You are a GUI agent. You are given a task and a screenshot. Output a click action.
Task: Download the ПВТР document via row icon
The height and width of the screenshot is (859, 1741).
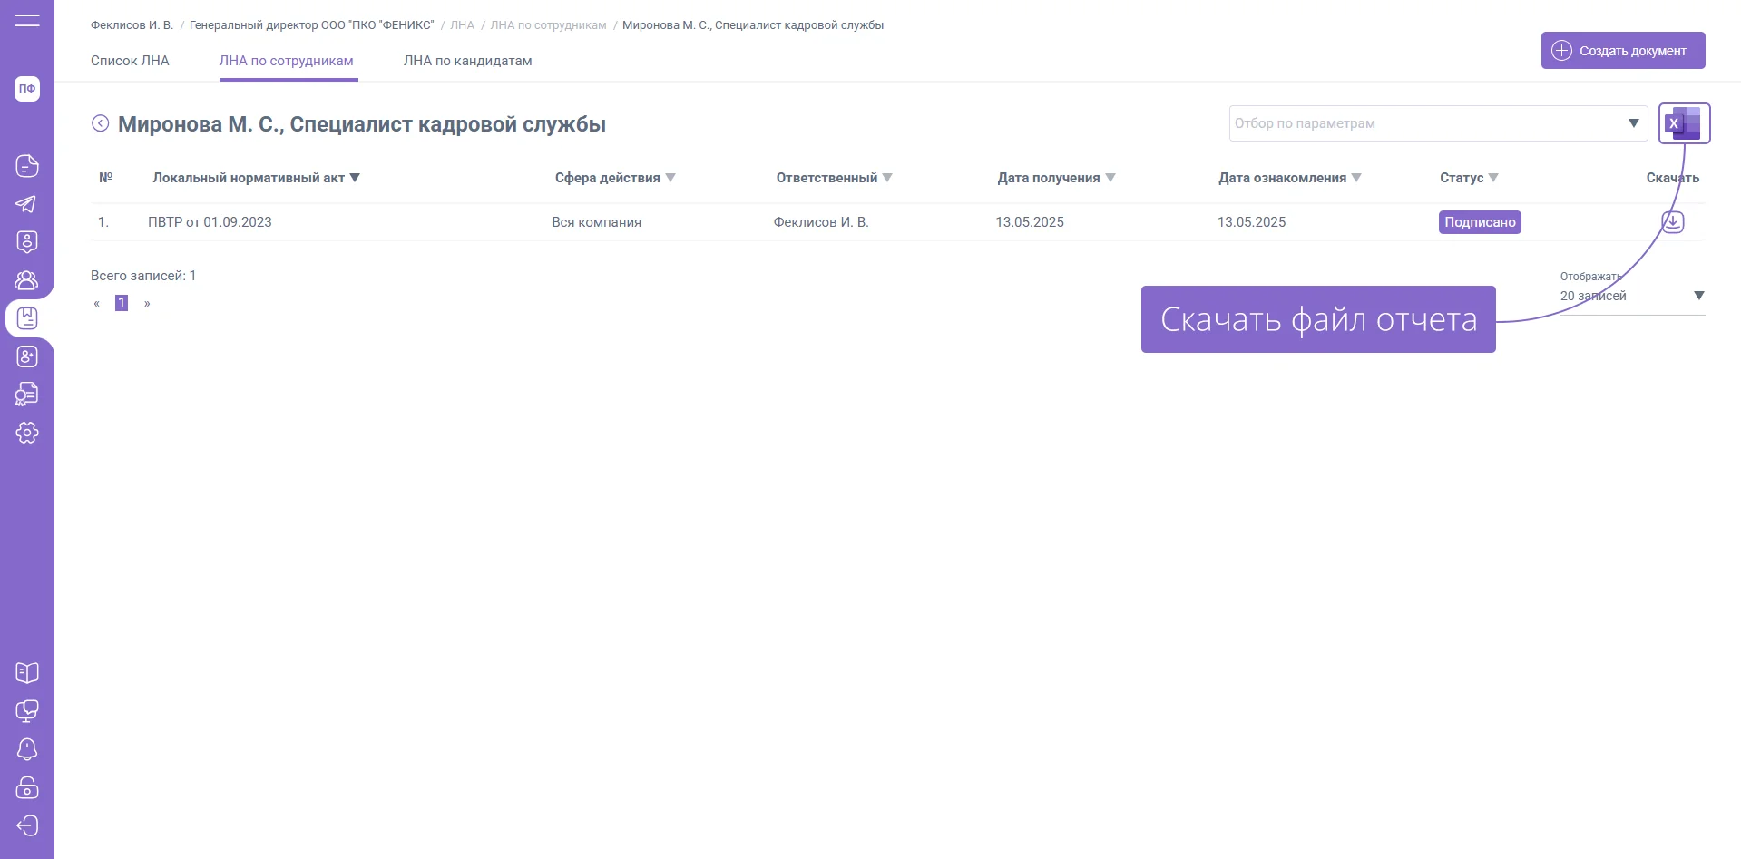point(1672,222)
